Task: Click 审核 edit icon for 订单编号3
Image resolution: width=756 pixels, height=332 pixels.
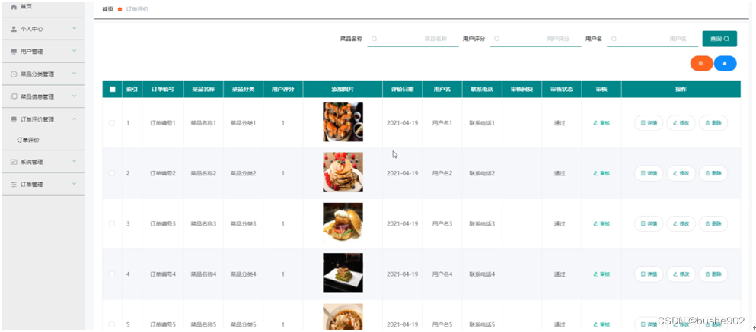Action: pos(595,223)
